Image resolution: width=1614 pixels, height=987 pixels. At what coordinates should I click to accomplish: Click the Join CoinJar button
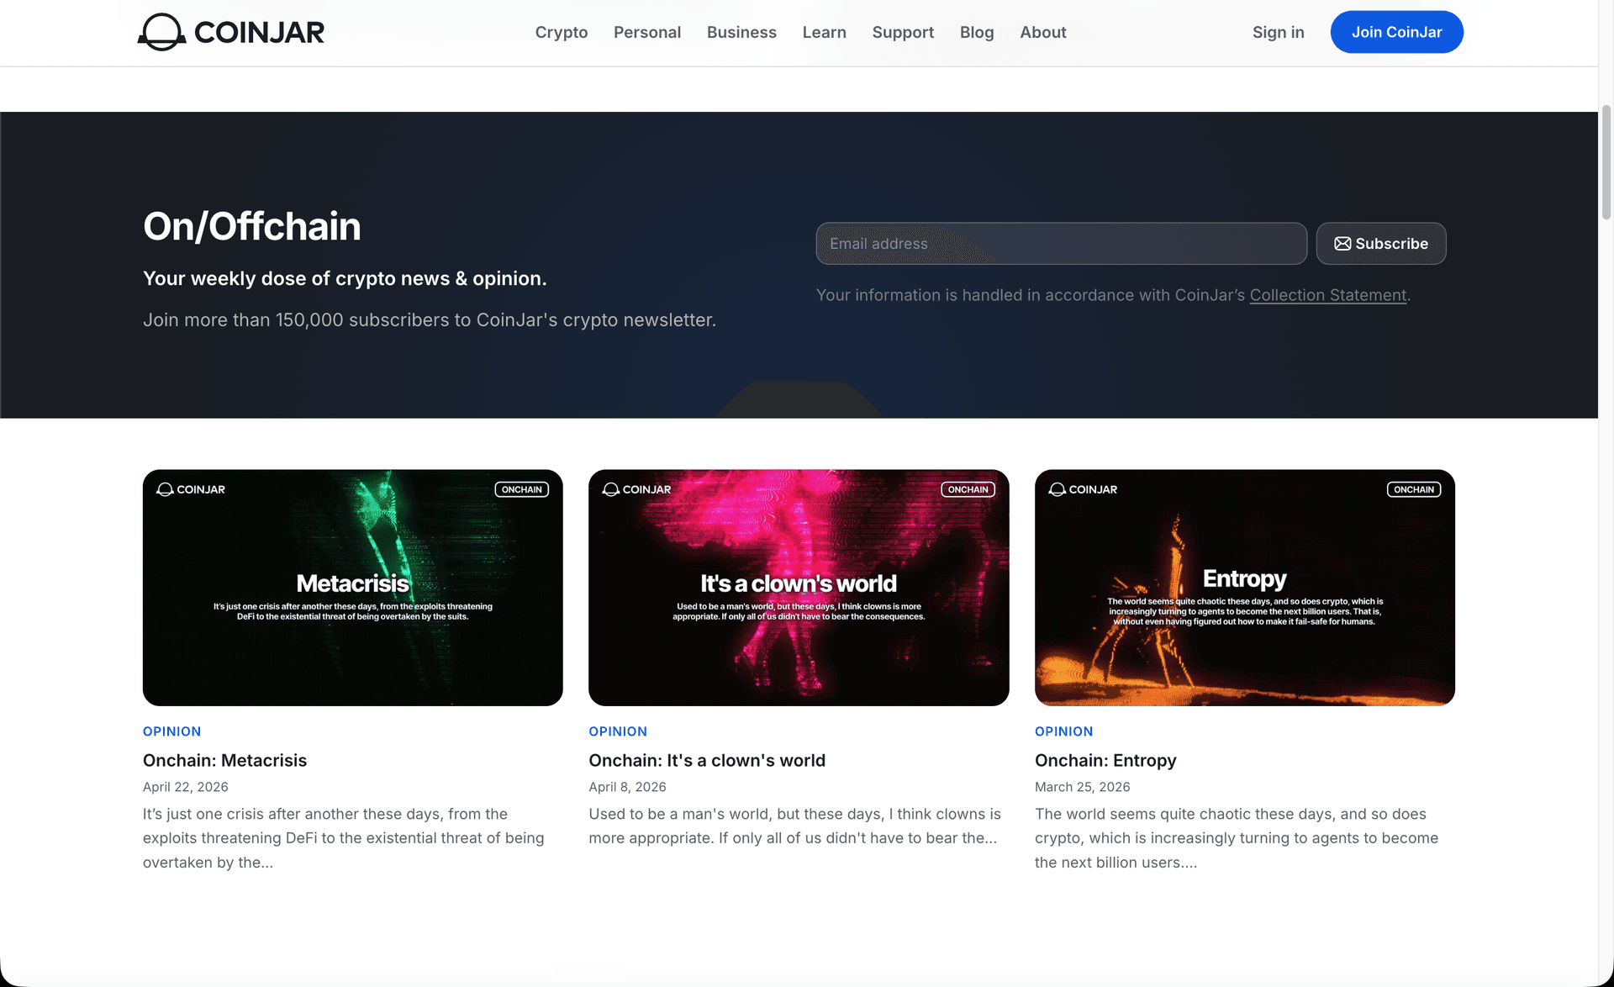1396,32
